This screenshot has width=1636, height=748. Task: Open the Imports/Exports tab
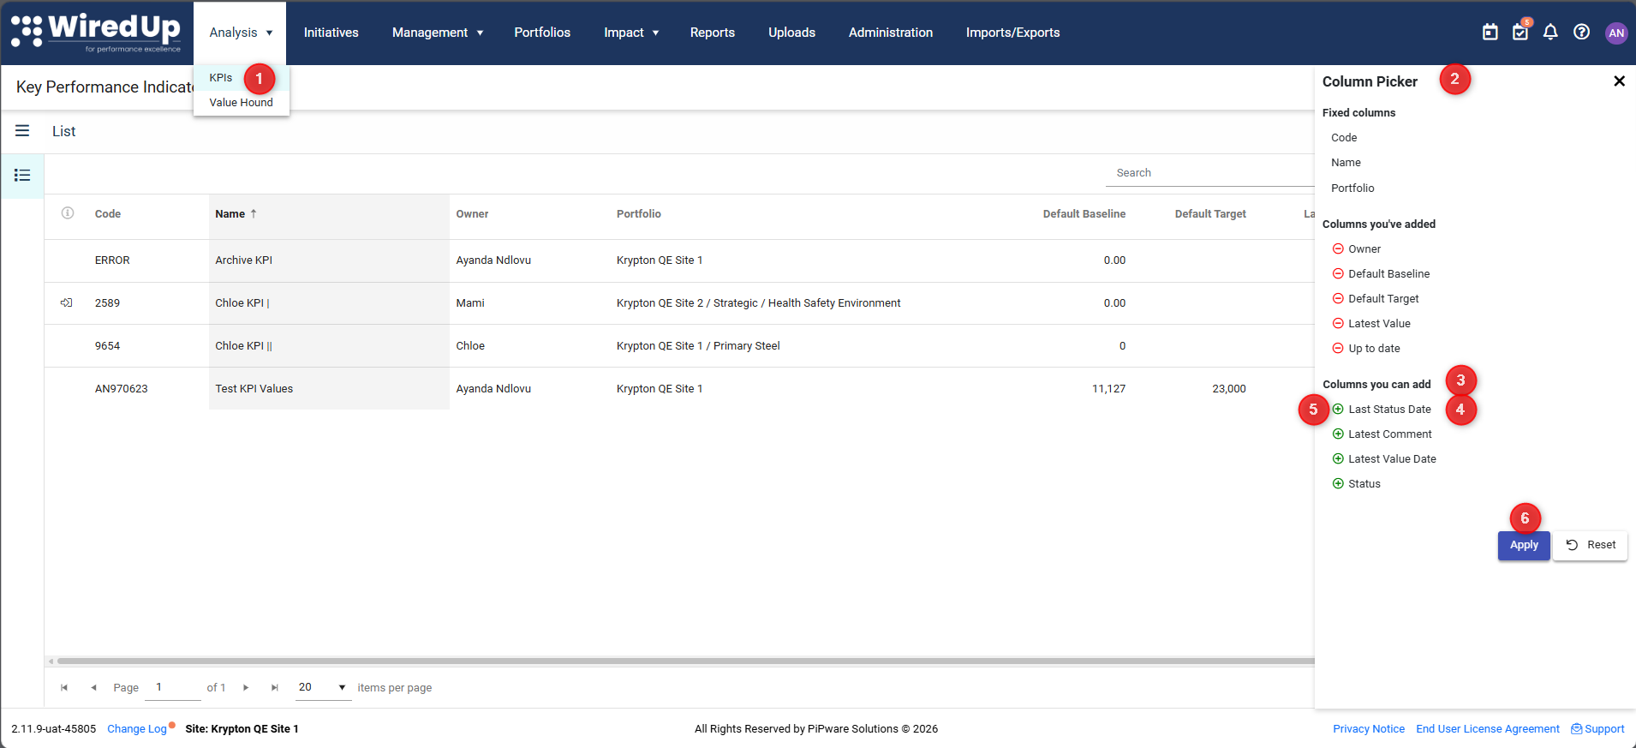[1013, 33]
